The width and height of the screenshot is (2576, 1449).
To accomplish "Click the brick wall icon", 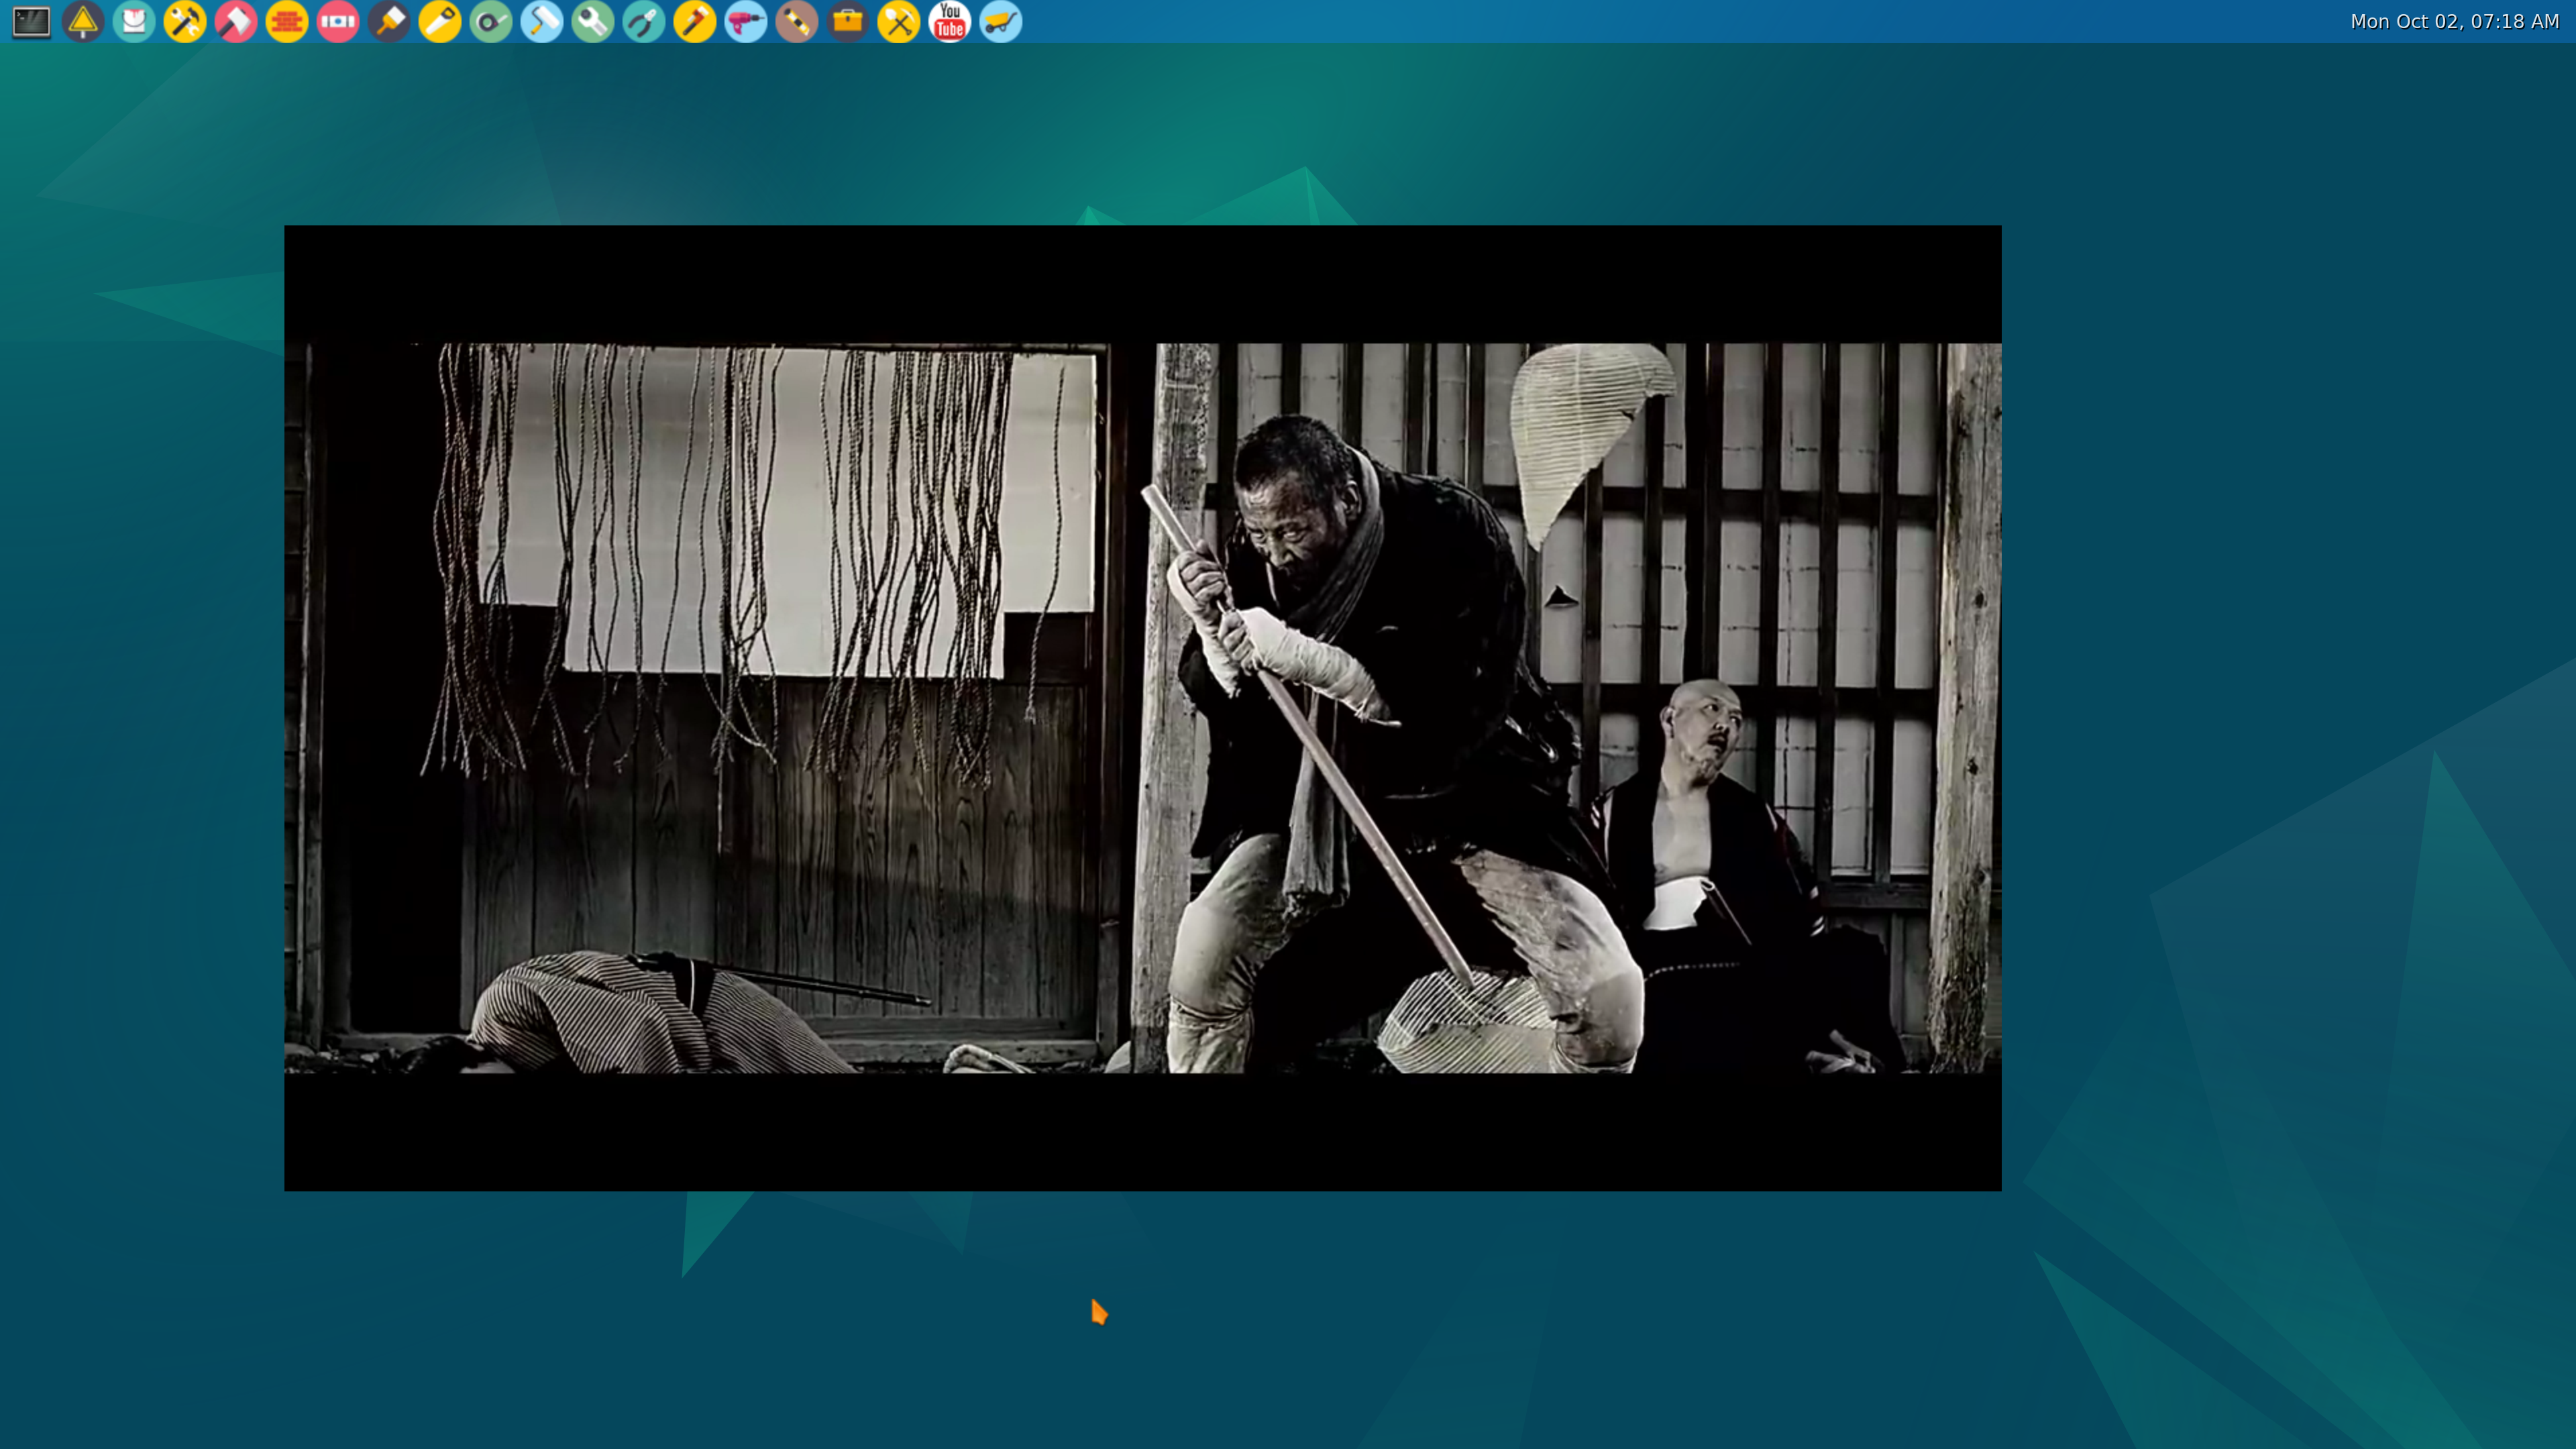I will [287, 21].
